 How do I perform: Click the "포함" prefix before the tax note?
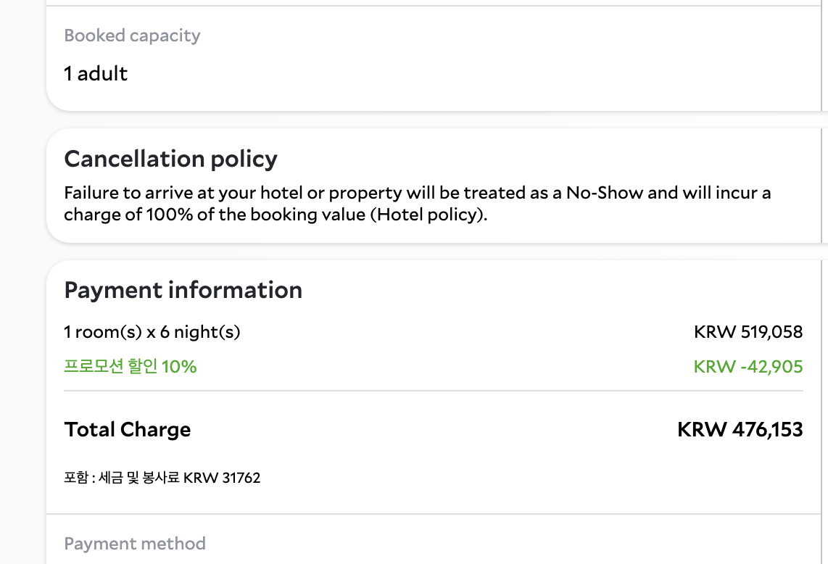75,478
